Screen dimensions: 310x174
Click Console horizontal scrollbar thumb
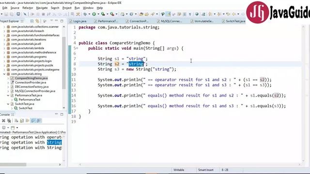(13, 164)
